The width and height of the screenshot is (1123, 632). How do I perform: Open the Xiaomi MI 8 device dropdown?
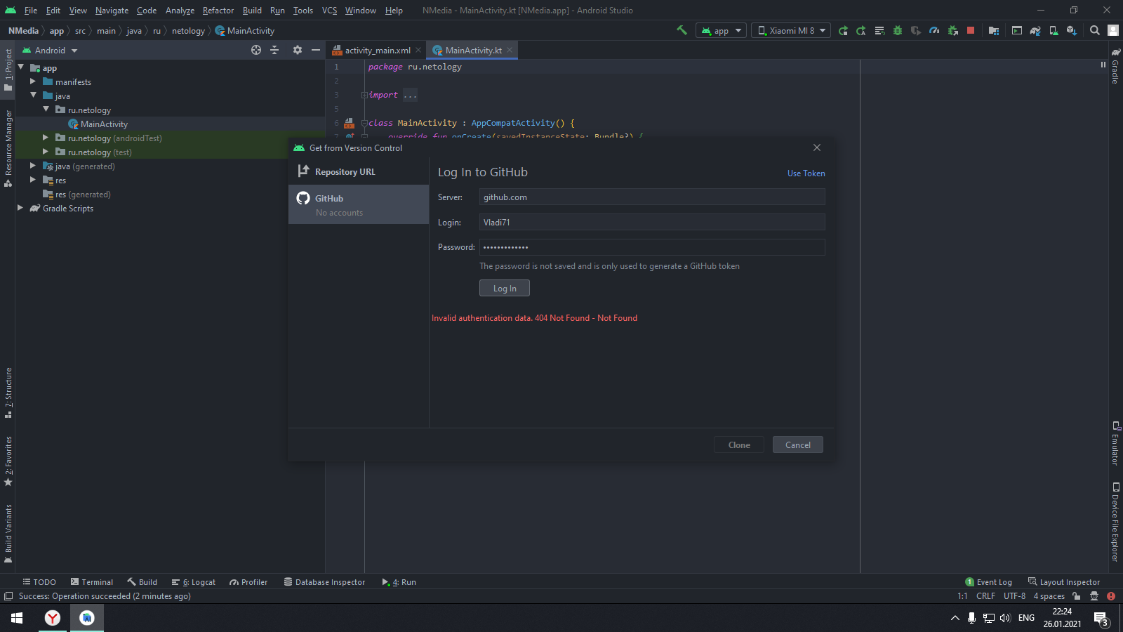pyautogui.click(x=791, y=30)
